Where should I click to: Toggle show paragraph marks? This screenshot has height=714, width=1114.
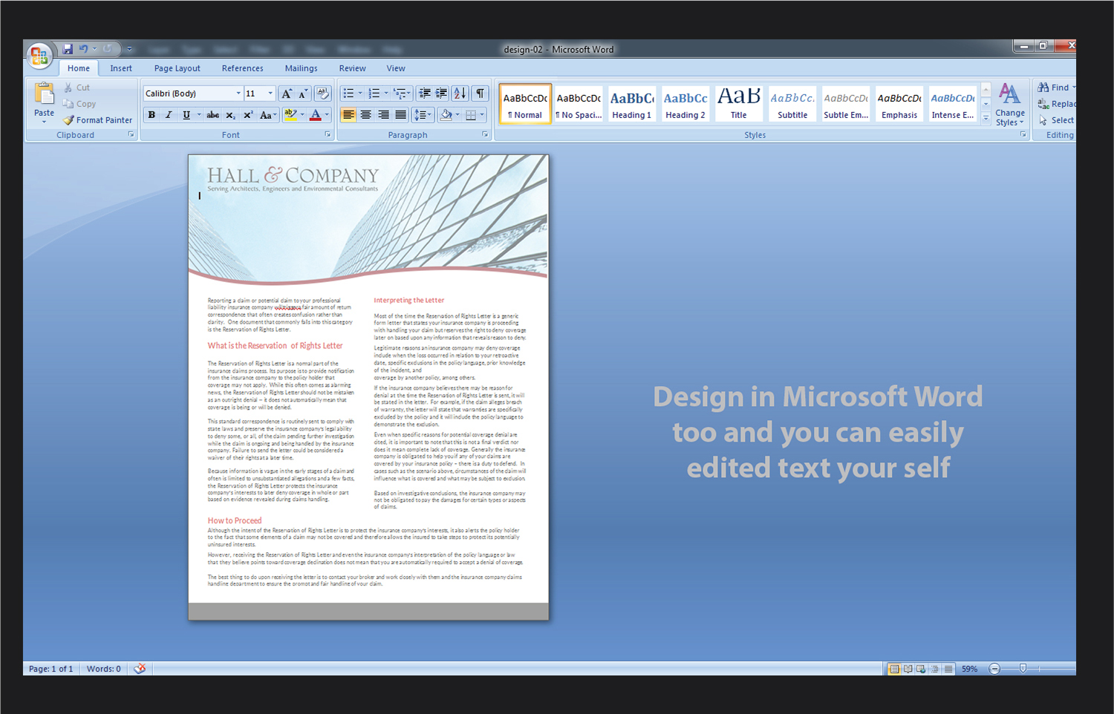coord(481,94)
